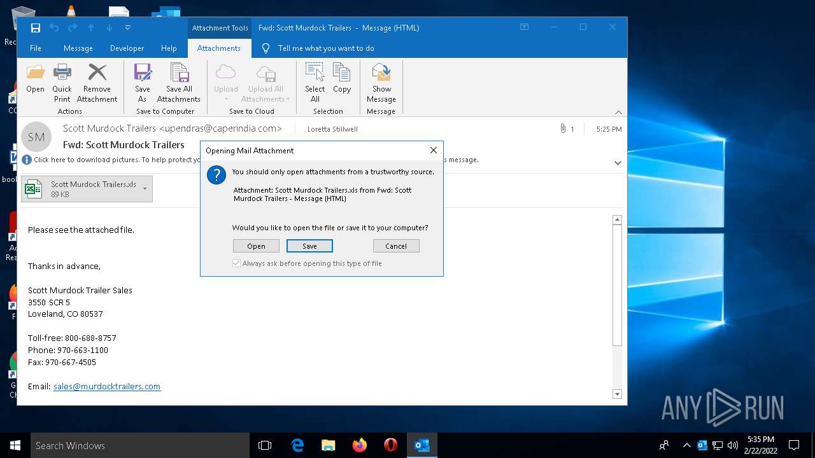Click Save As in Save to Computer group

click(142, 83)
